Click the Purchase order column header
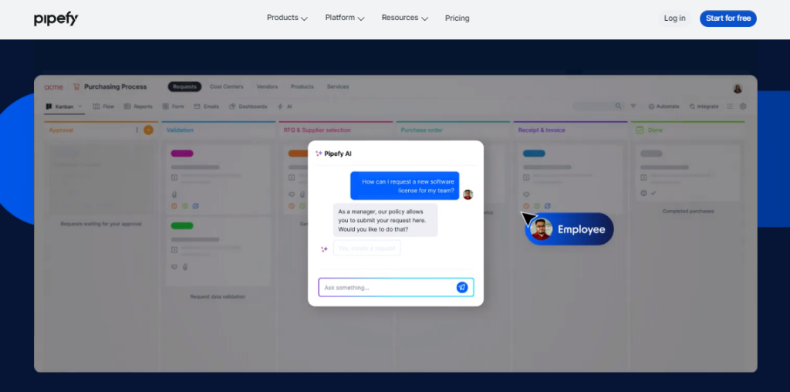Image resolution: width=790 pixels, height=392 pixels. pyautogui.click(x=422, y=130)
